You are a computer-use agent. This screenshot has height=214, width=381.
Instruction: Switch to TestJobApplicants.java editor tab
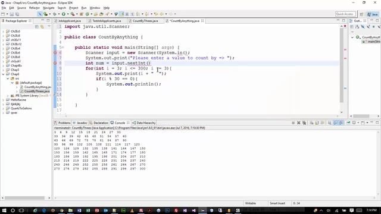click(107, 21)
